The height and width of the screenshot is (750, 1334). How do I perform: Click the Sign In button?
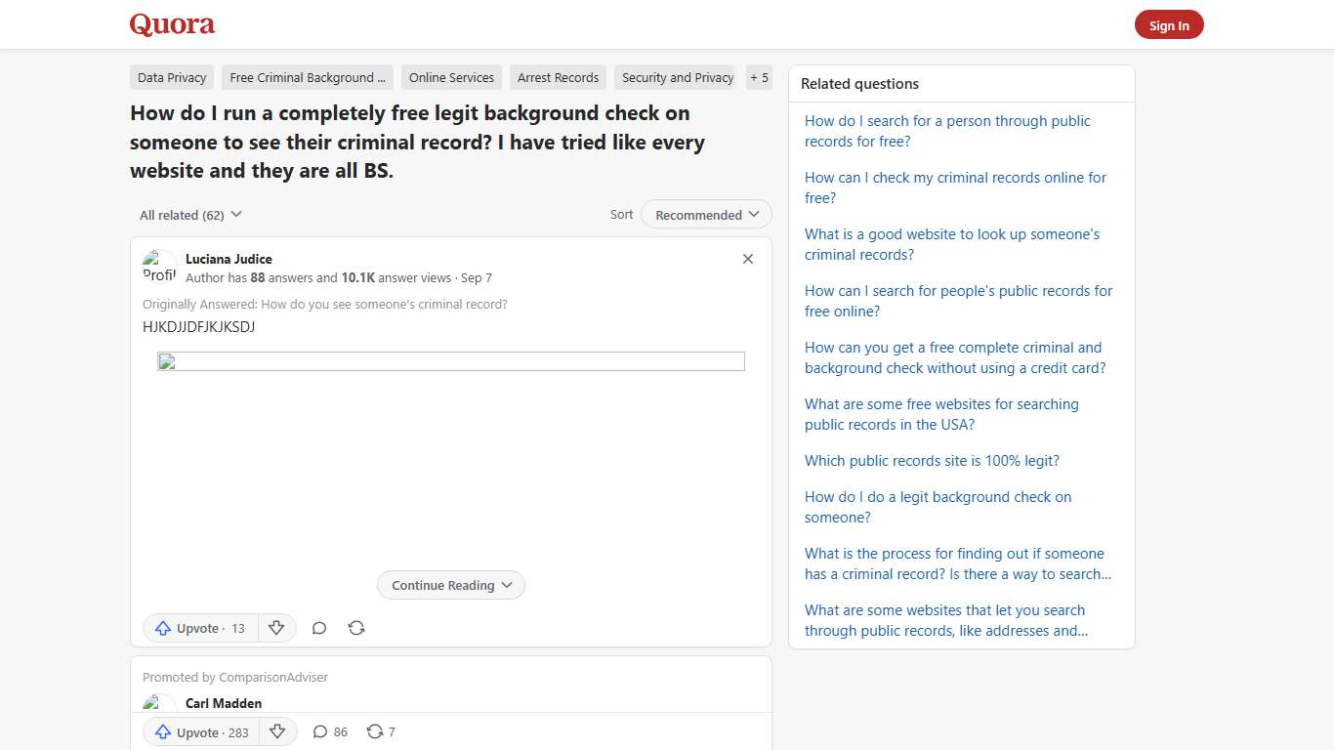[1169, 24]
